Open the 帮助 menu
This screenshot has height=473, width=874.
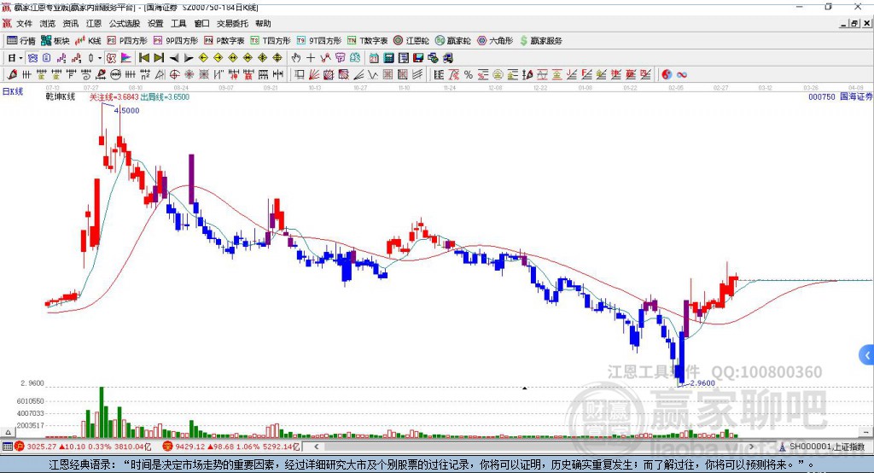pos(263,23)
